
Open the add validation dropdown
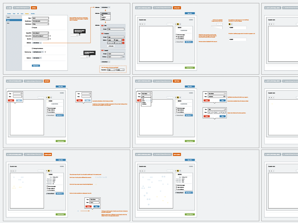[x=37, y=58]
